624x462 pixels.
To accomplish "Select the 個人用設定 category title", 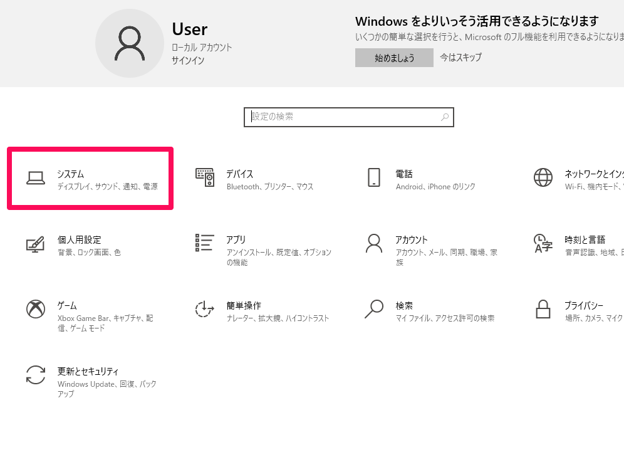I will 79,239.
